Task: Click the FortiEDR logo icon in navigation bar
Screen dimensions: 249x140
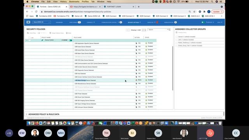Action: [x=28, y=22]
